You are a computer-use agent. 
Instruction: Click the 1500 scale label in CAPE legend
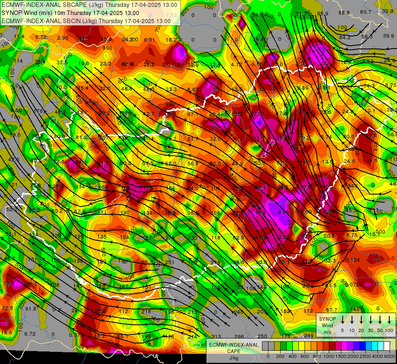point(341,356)
